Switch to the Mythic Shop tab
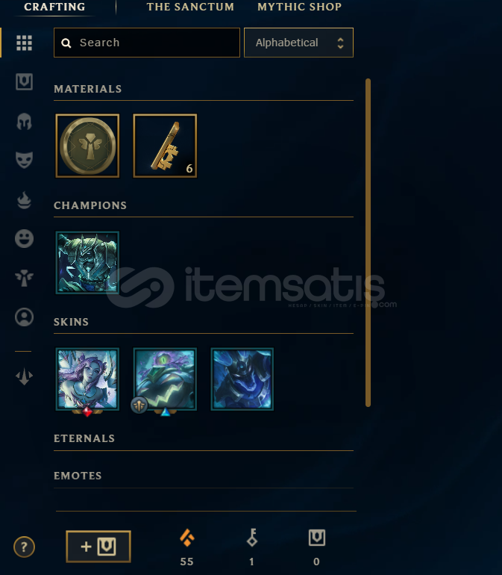 (x=299, y=7)
